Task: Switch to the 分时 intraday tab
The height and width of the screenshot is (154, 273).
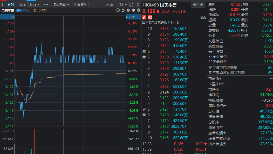Action: pyautogui.click(x=11, y=4)
